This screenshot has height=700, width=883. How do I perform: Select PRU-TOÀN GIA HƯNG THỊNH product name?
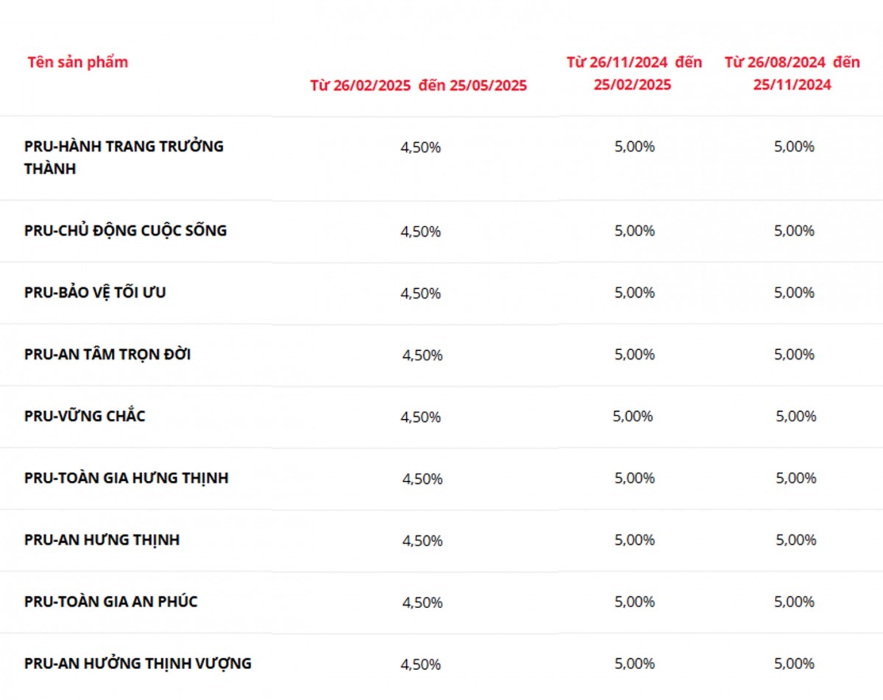(126, 478)
